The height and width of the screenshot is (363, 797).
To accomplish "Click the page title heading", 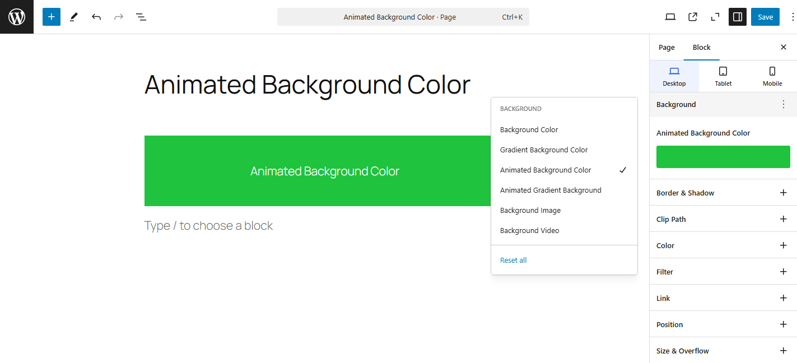I will click(x=307, y=85).
